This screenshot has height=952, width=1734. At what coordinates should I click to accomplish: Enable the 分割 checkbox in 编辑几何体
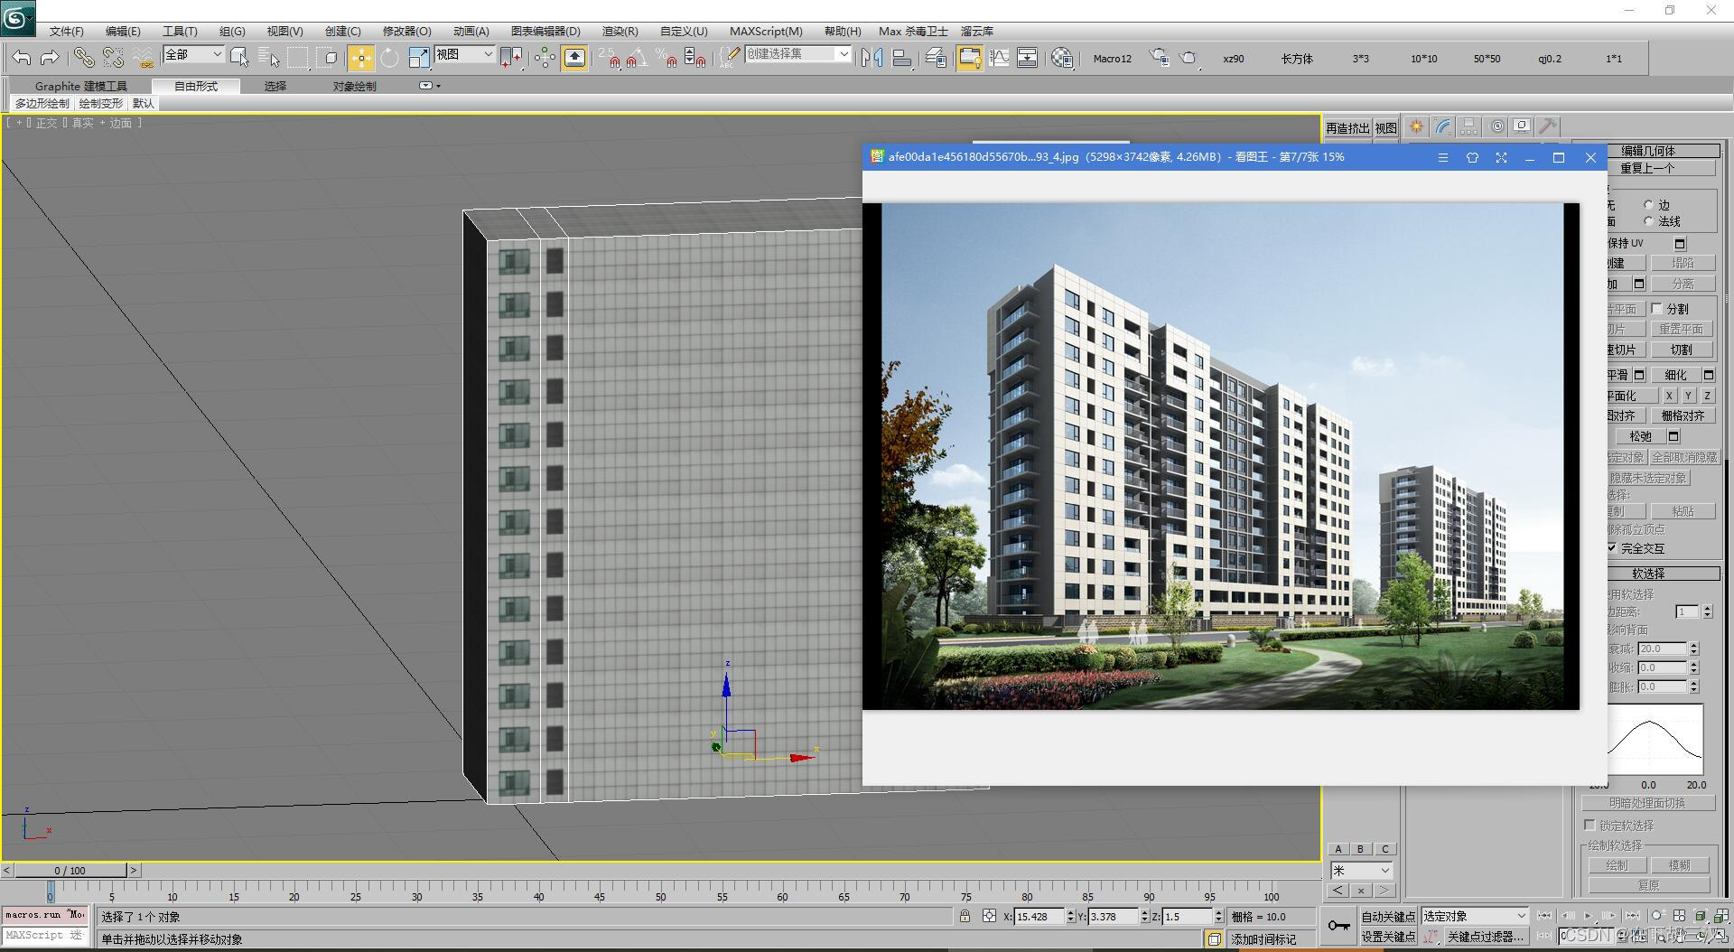[1658, 308]
